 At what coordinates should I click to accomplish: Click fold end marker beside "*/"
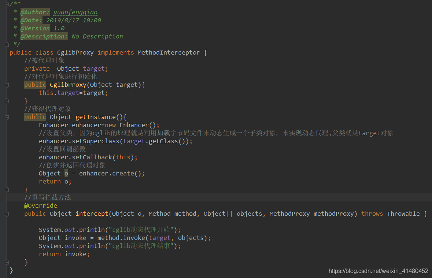click(7, 44)
